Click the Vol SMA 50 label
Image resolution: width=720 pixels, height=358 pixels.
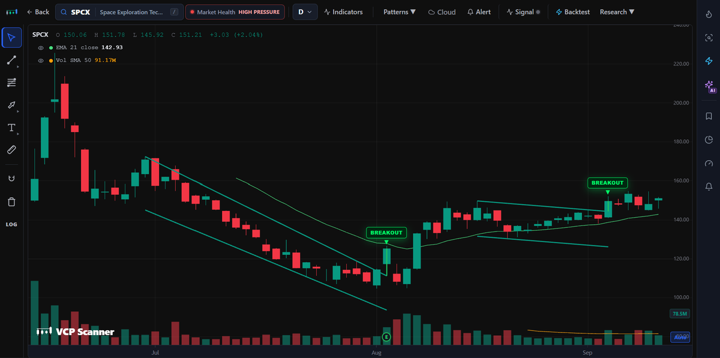73,61
